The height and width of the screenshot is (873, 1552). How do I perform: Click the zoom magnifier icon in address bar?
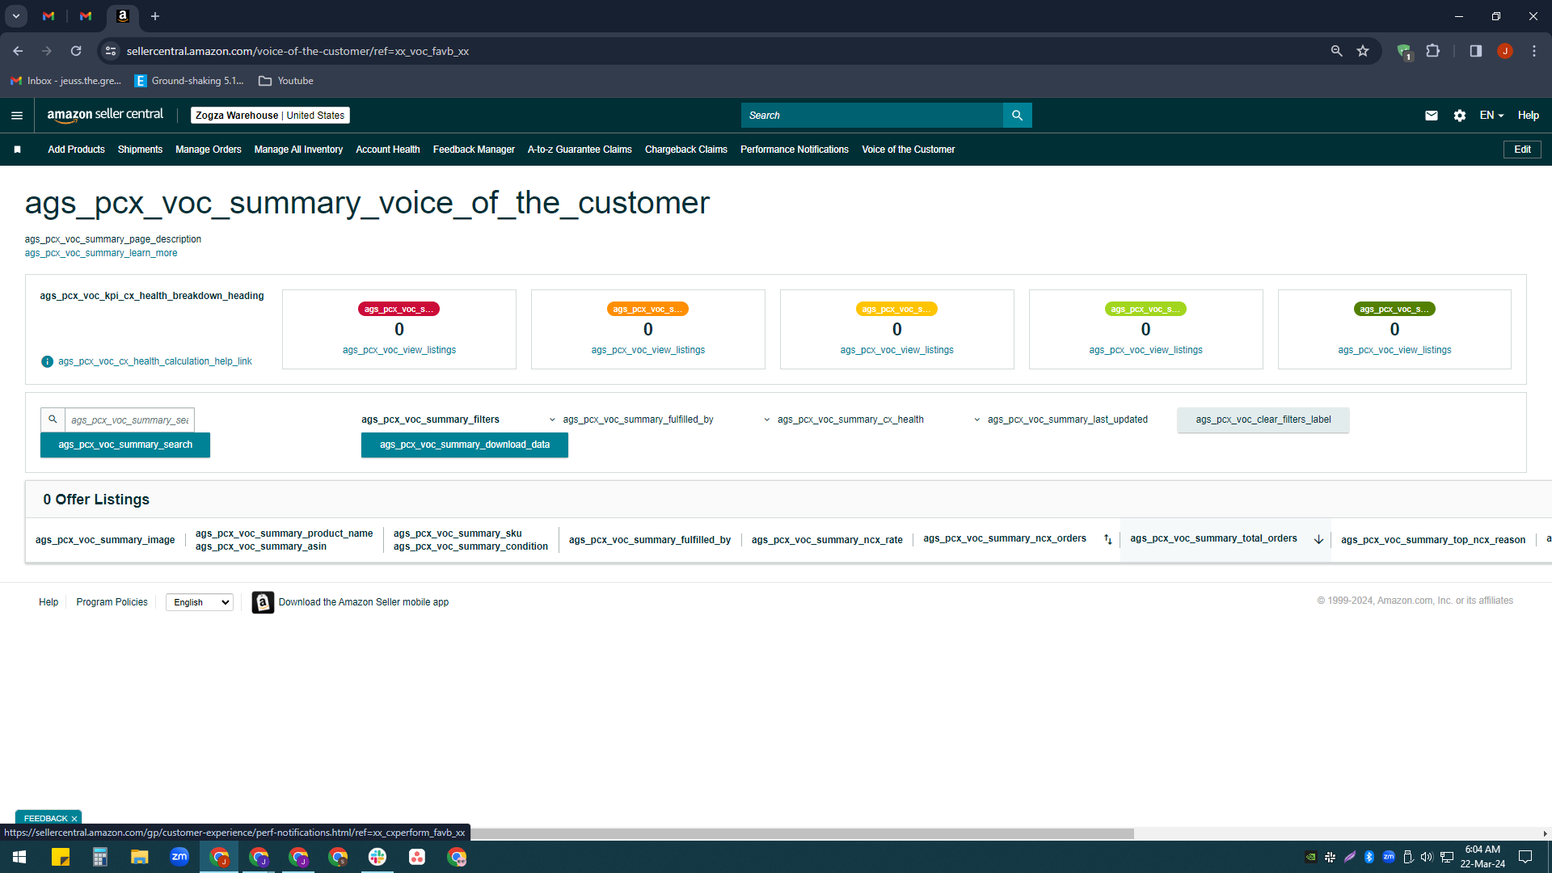(1337, 51)
